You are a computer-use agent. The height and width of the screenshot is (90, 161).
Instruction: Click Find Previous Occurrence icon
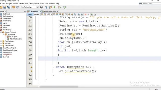(x=57, y=14)
